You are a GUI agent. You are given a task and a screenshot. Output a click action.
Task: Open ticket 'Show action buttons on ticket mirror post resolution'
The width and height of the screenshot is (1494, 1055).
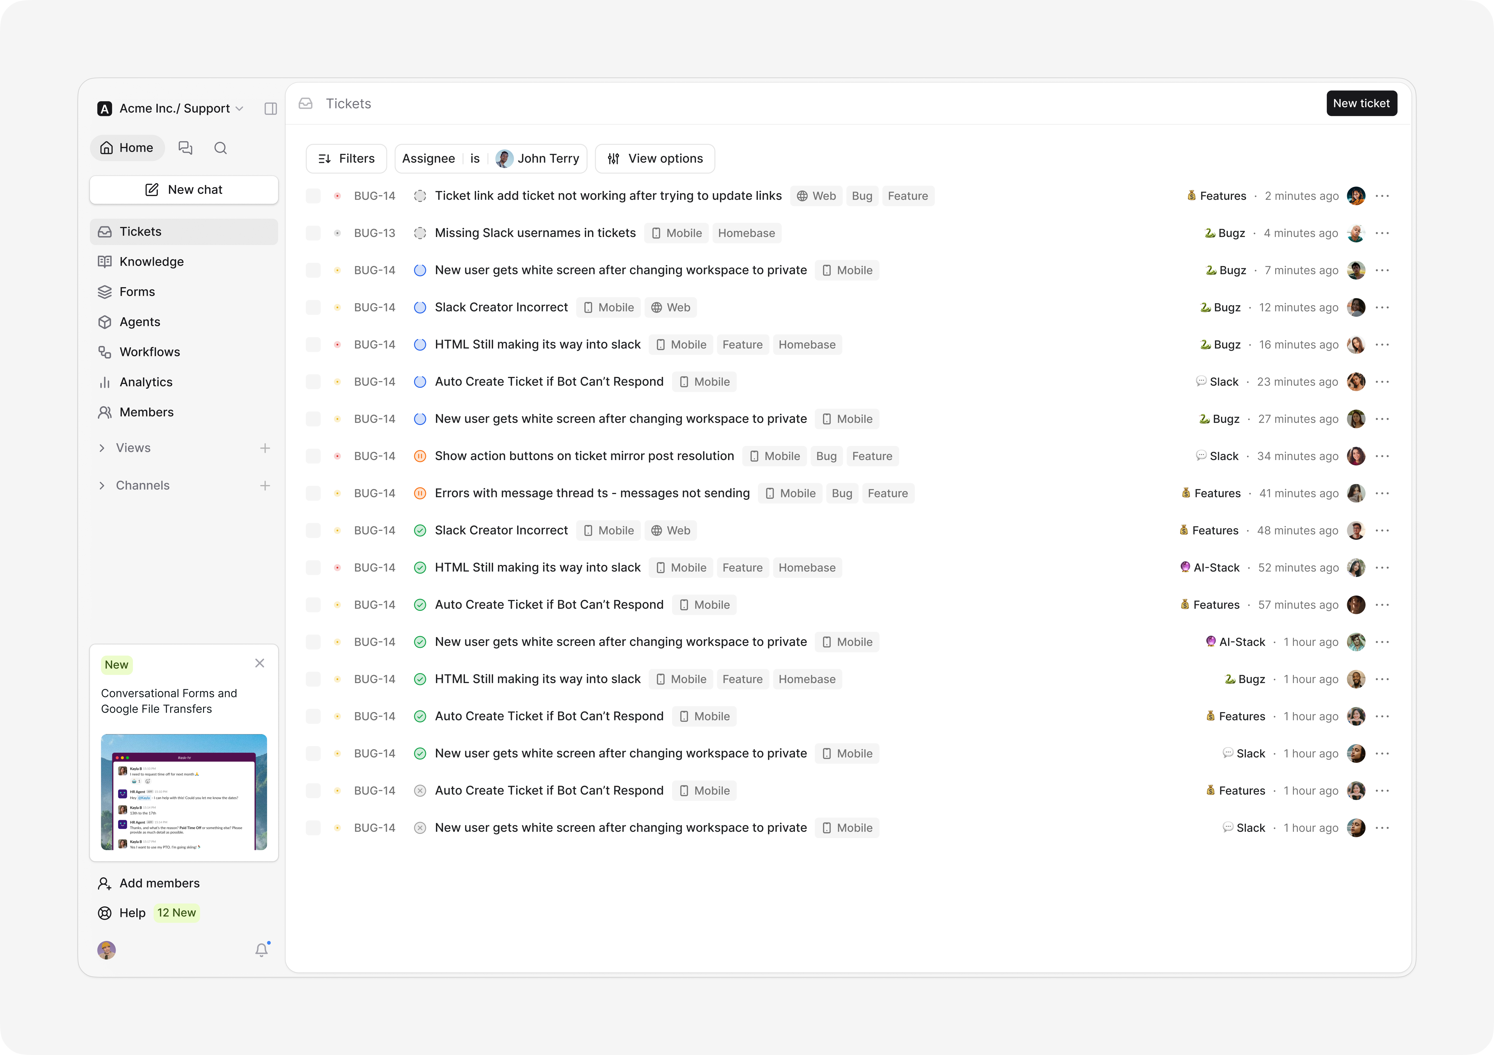tap(584, 456)
